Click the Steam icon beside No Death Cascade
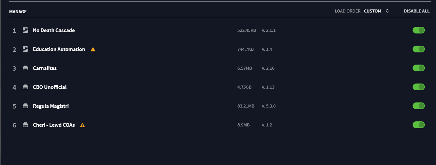The width and height of the screenshot is (436, 165). tap(25, 30)
